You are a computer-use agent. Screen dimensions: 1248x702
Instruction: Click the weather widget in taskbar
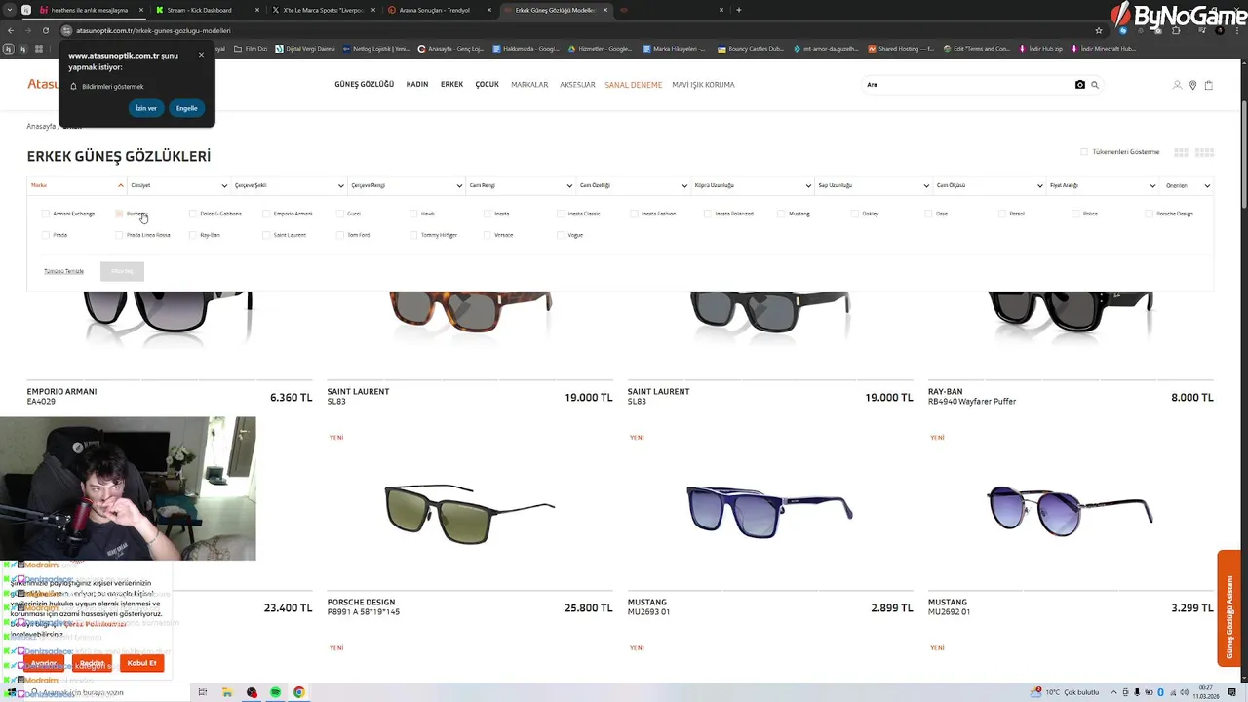[x=1067, y=692]
